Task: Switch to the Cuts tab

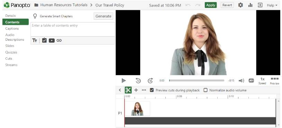Action: pyautogui.click(x=9, y=58)
